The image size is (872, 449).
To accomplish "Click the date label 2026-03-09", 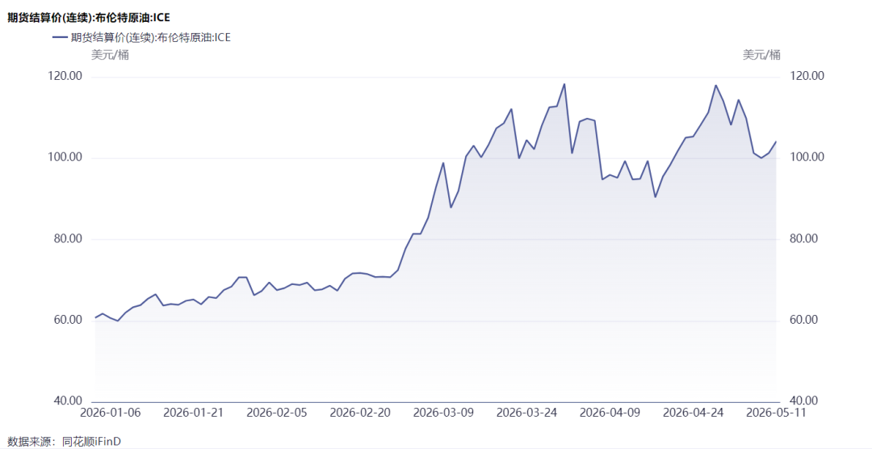I will click(443, 413).
